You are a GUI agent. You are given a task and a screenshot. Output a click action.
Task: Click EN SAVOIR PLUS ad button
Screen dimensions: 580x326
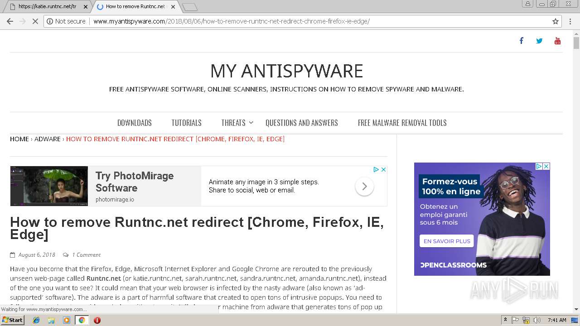(x=447, y=241)
